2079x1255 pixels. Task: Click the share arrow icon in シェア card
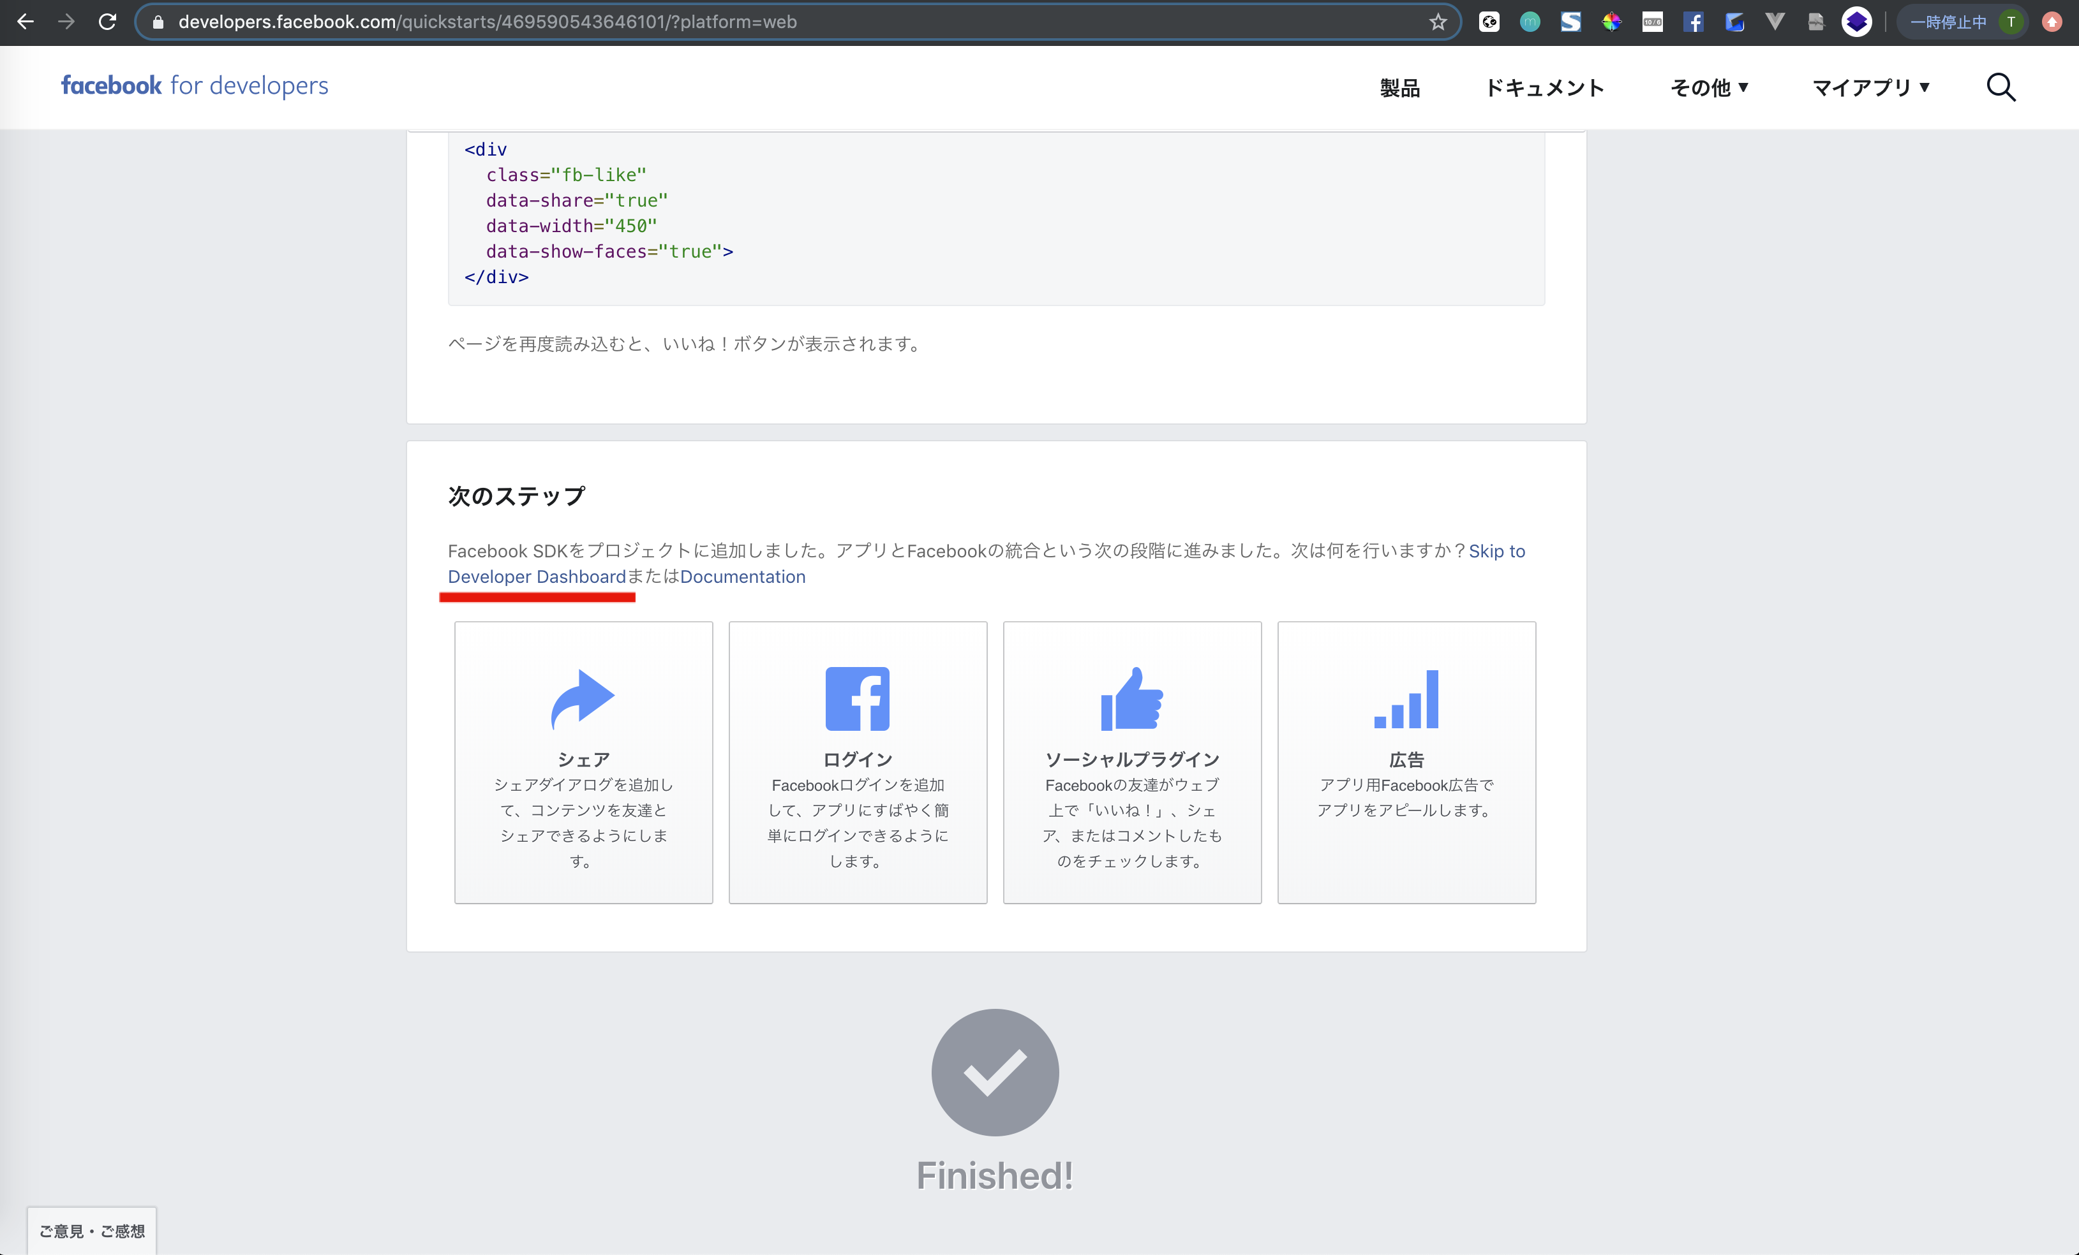[583, 699]
